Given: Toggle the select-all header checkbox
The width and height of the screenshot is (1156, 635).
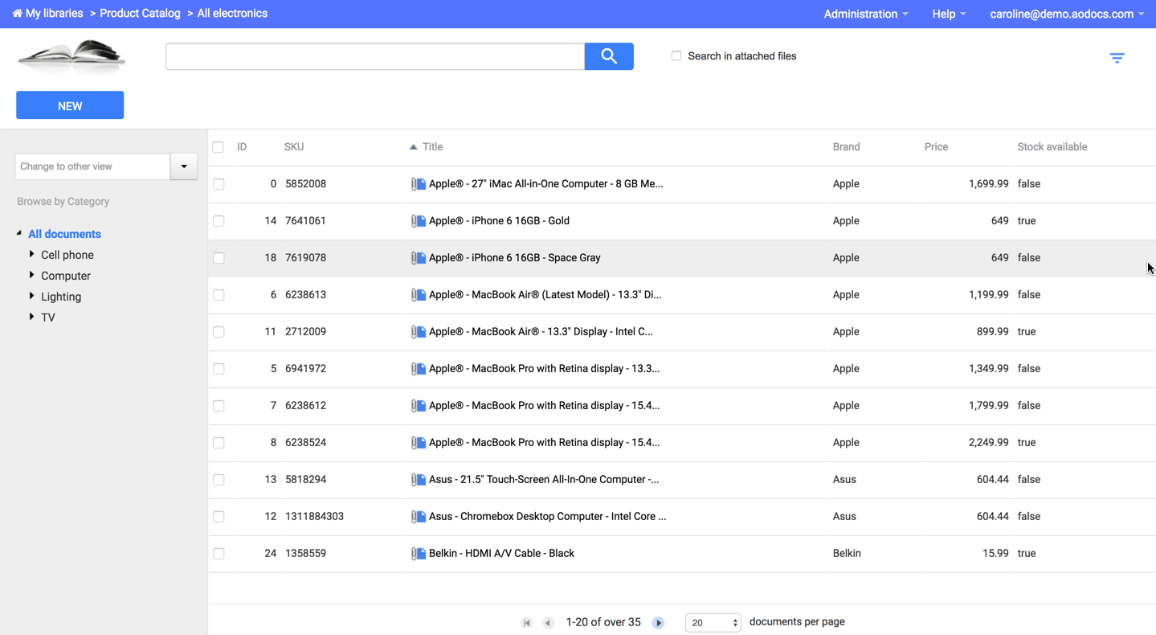Looking at the screenshot, I should pos(218,147).
